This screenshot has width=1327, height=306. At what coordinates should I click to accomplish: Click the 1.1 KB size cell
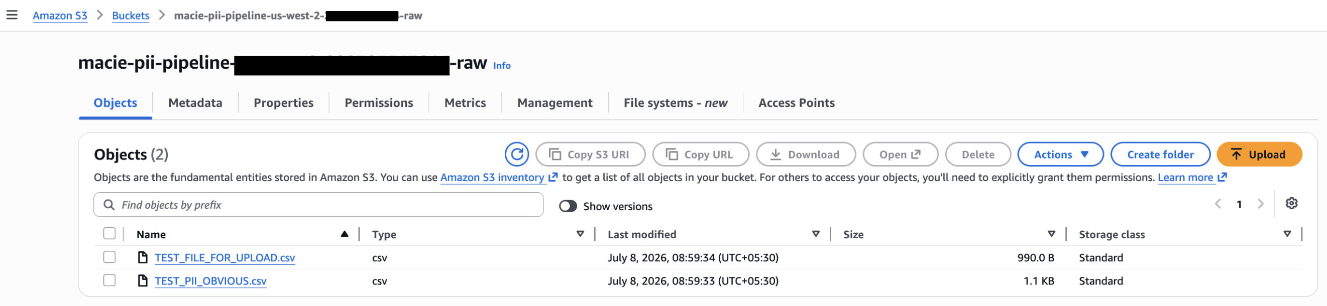(x=1039, y=281)
